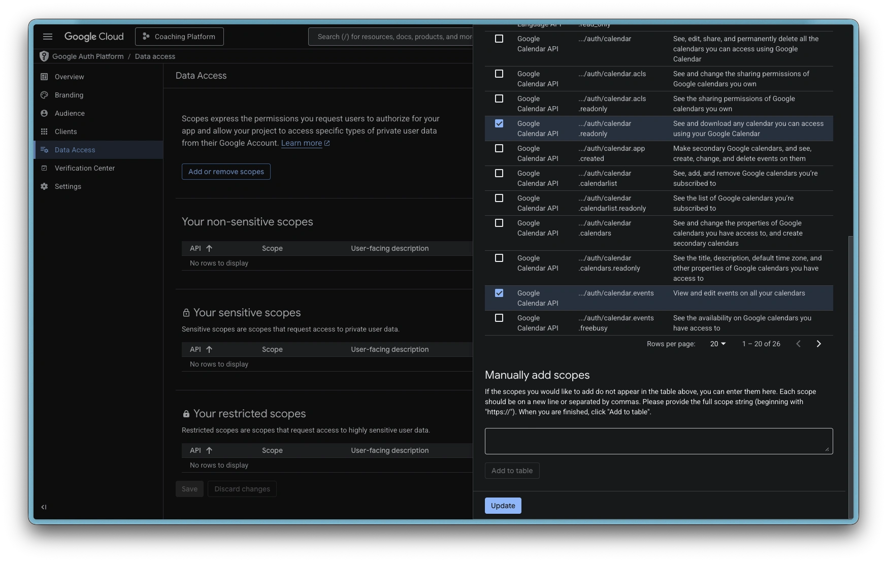
Task: Click Google Auth Platform breadcrumb
Action: 88,56
